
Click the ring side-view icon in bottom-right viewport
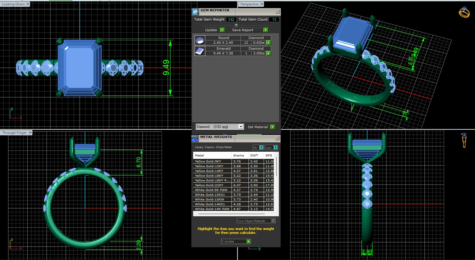tap(464, 140)
